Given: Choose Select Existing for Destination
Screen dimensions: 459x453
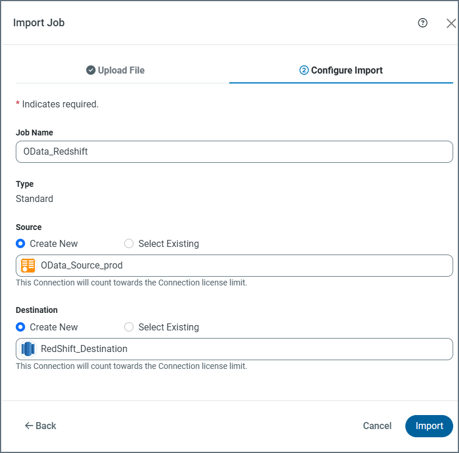Looking at the screenshot, I should [129, 327].
